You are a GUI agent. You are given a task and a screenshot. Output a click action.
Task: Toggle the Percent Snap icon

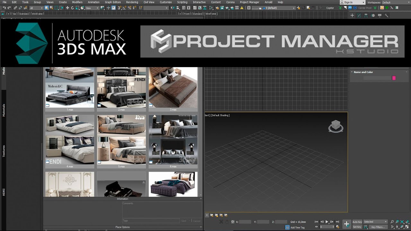coord(129,8)
